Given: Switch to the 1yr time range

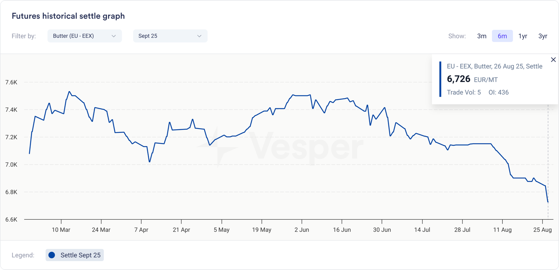Looking at the screenshot, I should pyautogui.click(x=523, y=36).
